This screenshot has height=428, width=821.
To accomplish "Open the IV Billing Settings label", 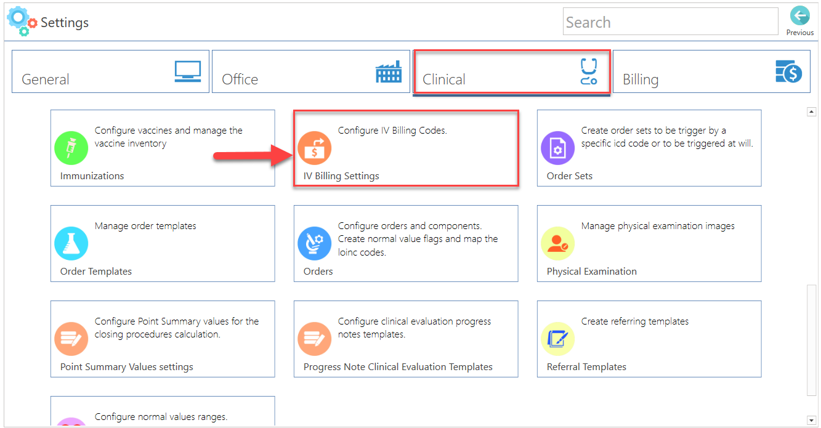I will (x=341, y=176).
